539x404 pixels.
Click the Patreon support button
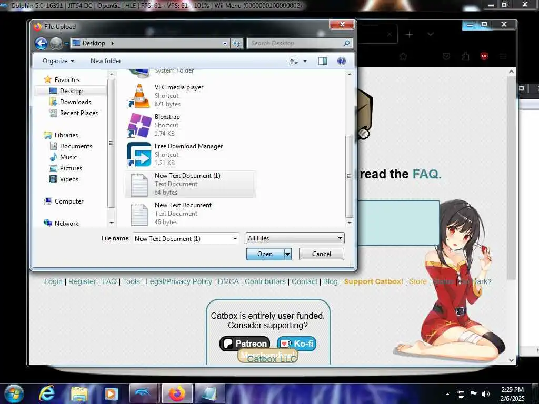point(245,344)
